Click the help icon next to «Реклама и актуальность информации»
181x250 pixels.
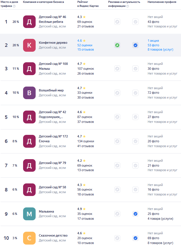point(128,6)
